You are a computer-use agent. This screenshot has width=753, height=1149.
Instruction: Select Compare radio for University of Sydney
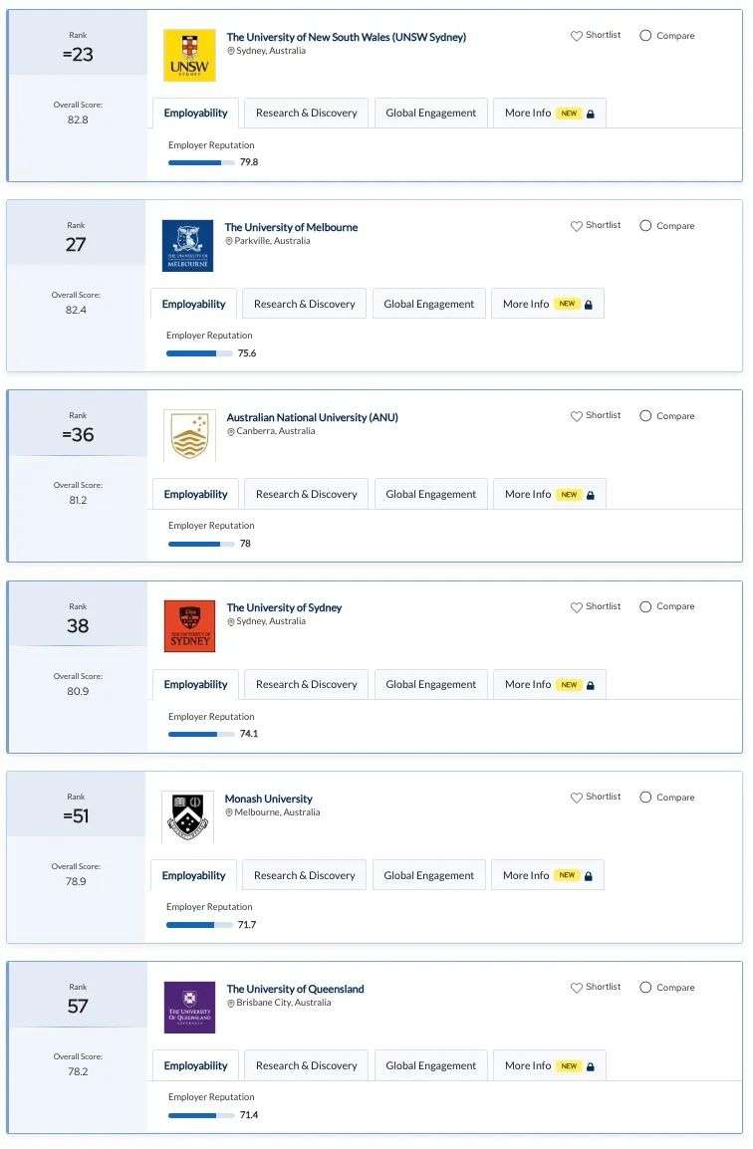point(645,606)
